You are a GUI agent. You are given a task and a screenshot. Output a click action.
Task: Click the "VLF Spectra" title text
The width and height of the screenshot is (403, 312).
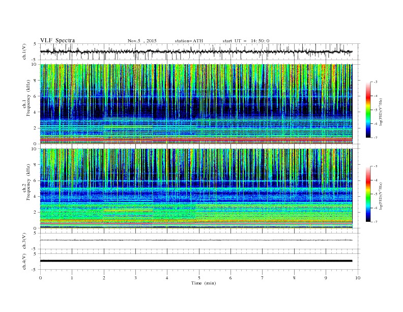pos(57,40)
